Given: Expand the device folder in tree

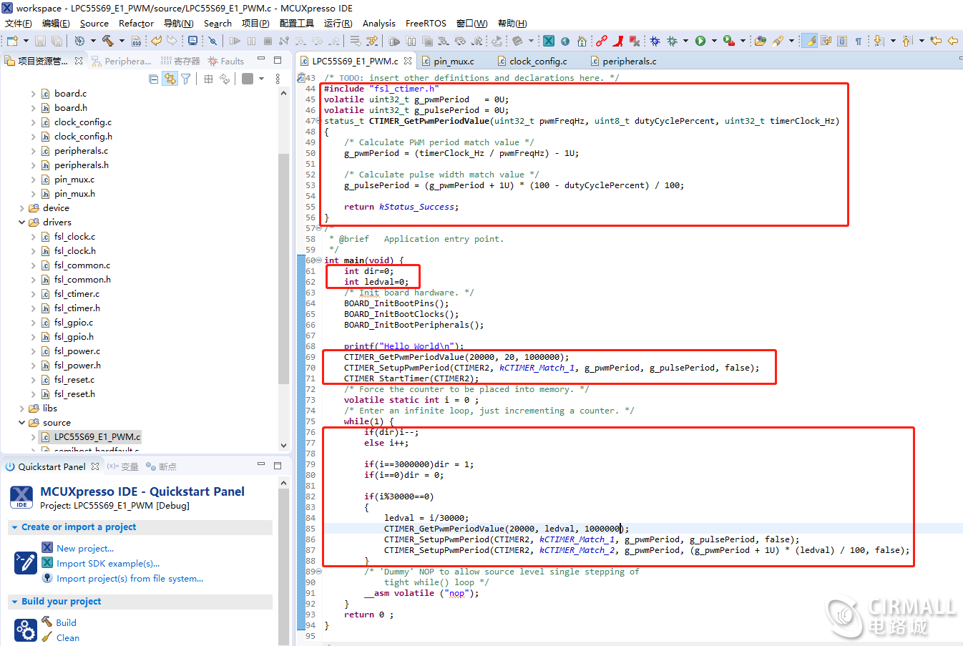Looking at the screenshot, I should [x=22, y=208].
